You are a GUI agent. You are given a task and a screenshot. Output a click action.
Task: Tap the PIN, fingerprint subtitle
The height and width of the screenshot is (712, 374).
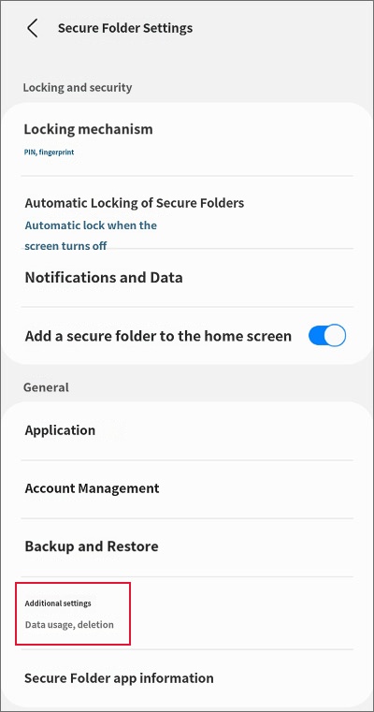click(x=49, y=153)
